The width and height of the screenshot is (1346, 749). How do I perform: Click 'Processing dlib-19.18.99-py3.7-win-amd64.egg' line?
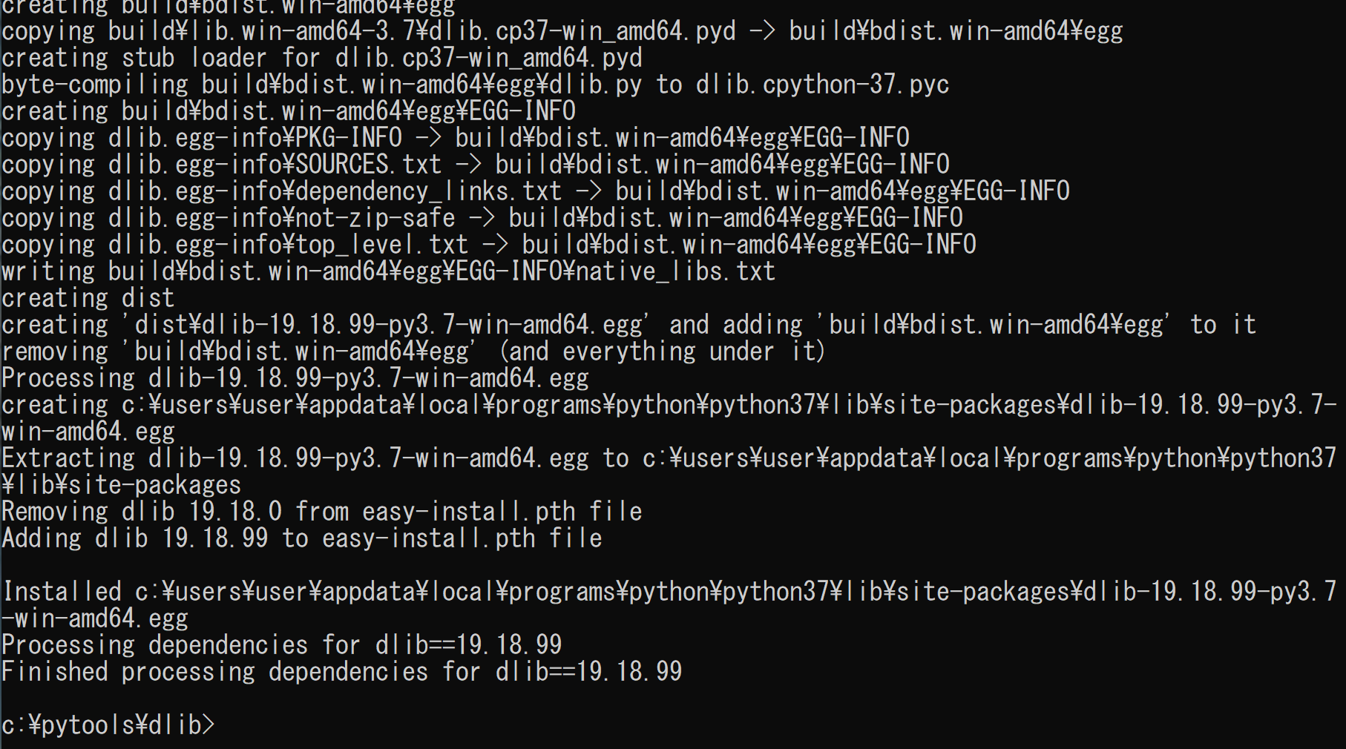[295, 377]
